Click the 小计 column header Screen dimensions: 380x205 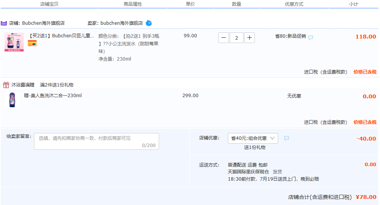pyautogui.click(x=354, y=4)
